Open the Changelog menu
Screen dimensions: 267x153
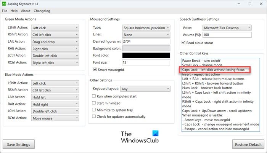pyautogui.click(x=42, y=11)
